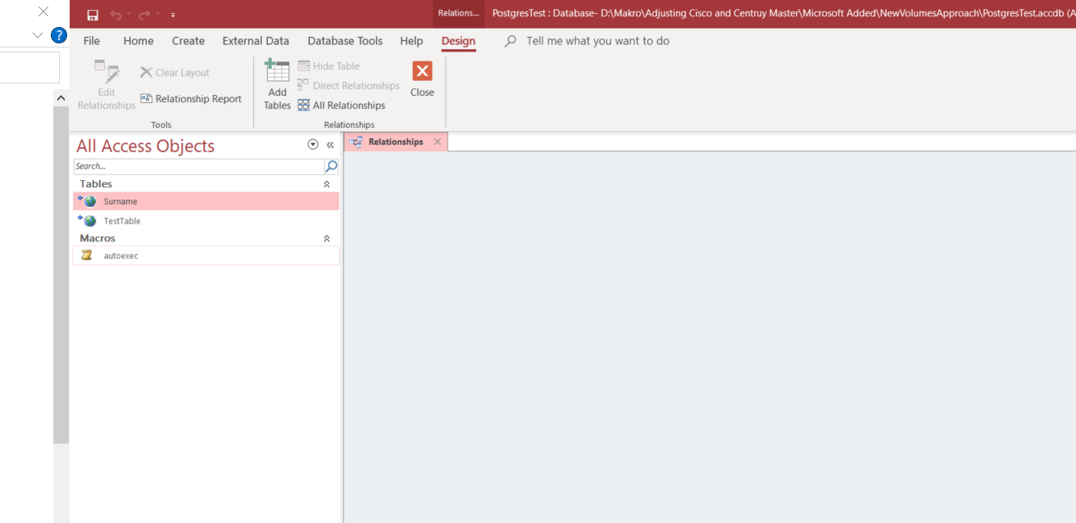The height and width of the screenshot is (523, 1076).
Task: Select the Surname linked table
Action: click(x=206, y=201)
